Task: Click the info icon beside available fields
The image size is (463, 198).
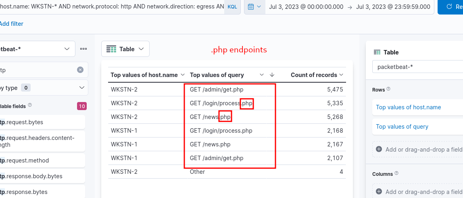Action: (30, 106)
